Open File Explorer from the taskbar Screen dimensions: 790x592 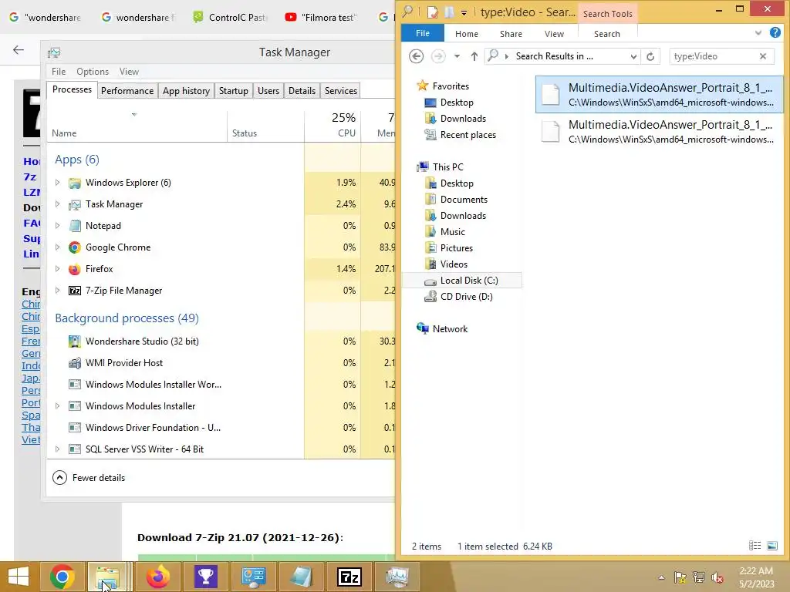pyautogui.click(x=107, y=577)
